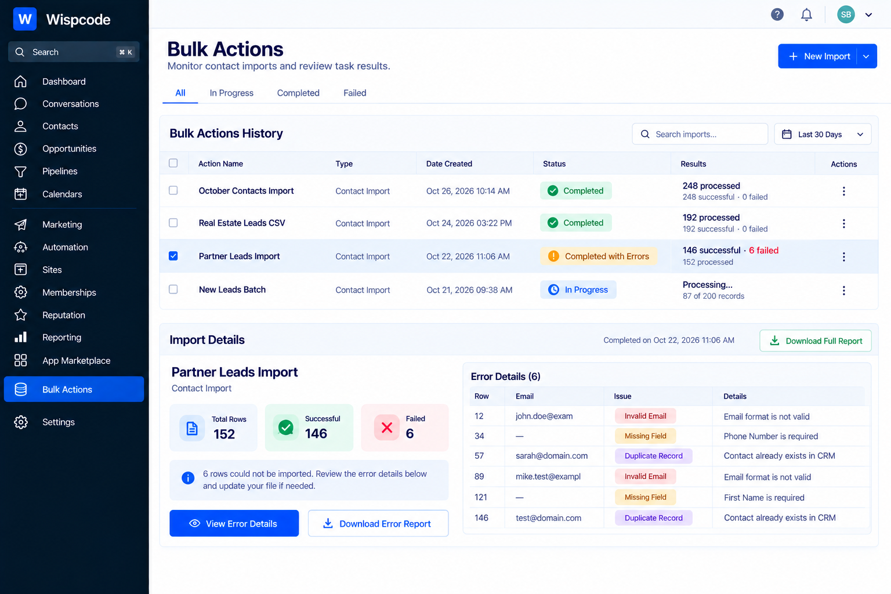Click Missing Field tag in row 121
891x594 pixels.
(645, 497)
